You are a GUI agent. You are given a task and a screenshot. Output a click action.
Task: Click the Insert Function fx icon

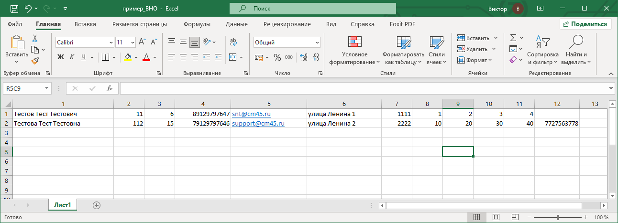110,88
